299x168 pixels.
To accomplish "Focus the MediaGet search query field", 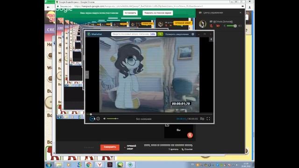I will [134, 34].
